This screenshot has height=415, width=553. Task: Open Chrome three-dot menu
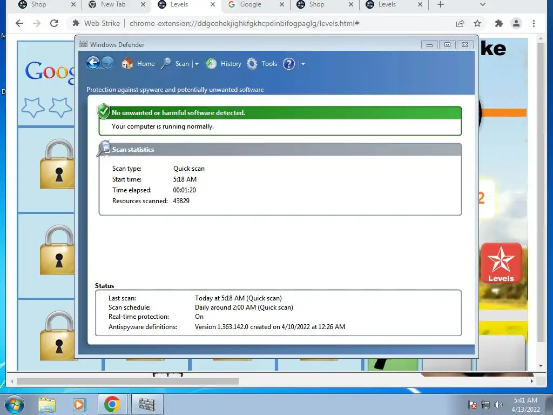pos(534,23)
